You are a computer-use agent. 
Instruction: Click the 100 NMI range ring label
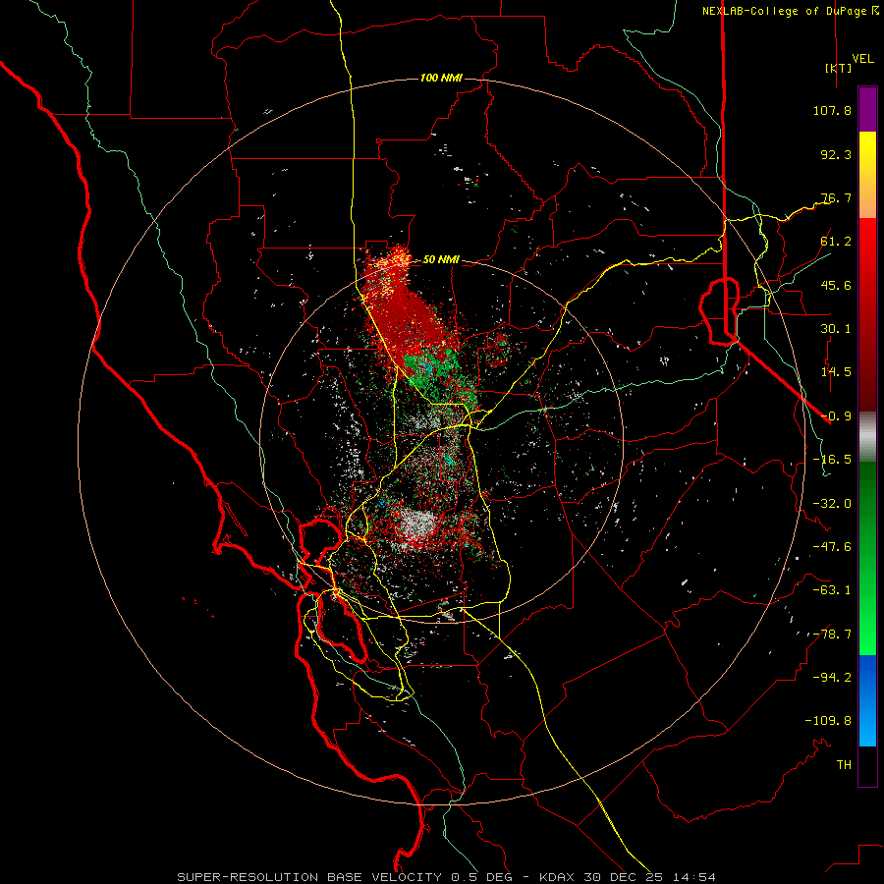[441, 78]
